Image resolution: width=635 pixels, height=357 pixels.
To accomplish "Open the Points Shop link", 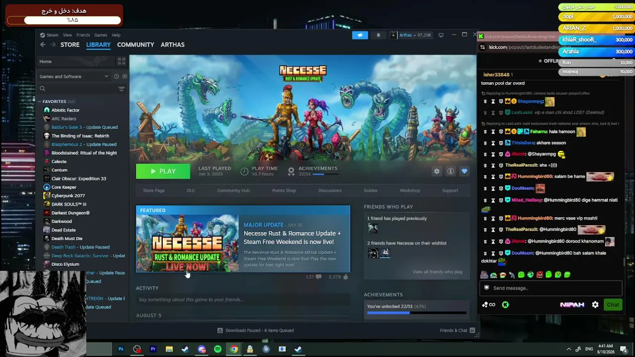I will (x=284, y=190).
